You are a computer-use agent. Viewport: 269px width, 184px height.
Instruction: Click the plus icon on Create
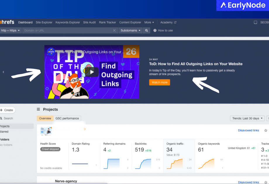pos(1,110)
